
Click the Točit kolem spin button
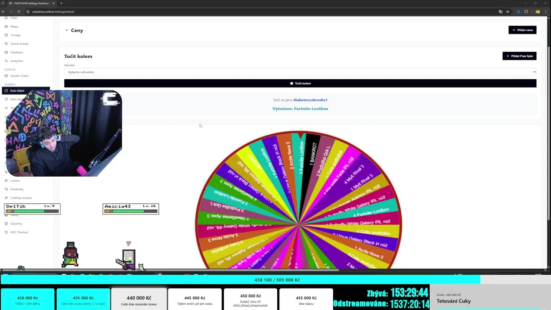tap(300, 83)
